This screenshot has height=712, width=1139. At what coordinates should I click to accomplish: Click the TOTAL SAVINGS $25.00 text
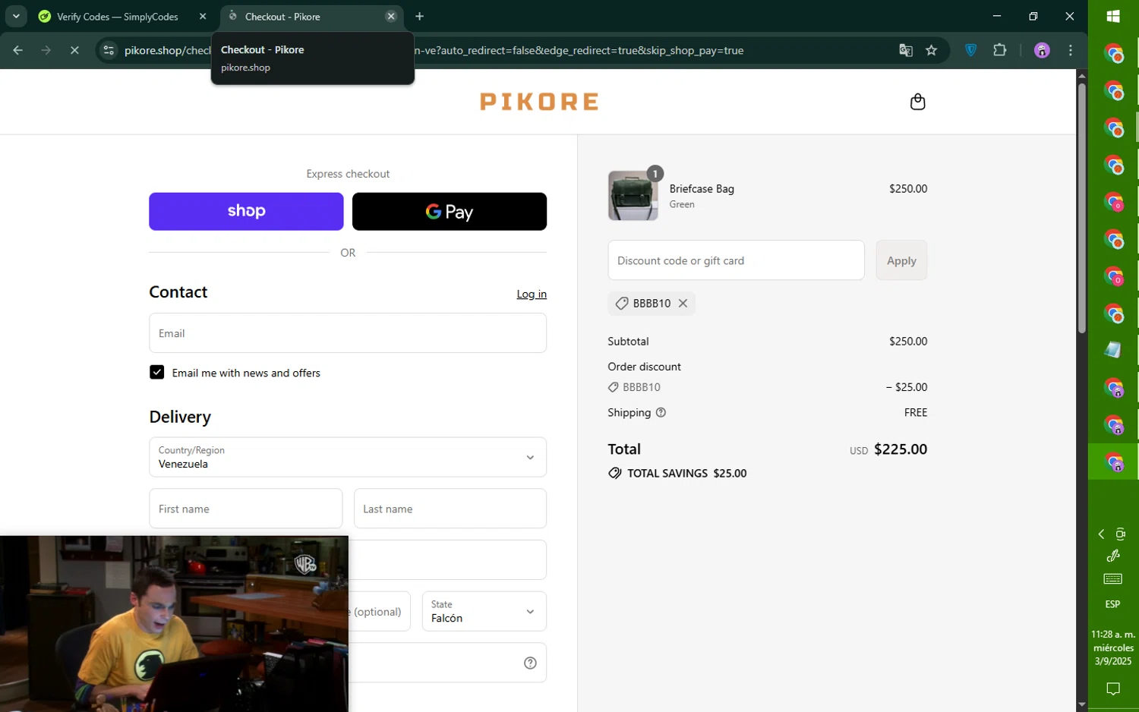[686, 473]
